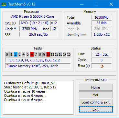119x118 pixels.
Task: Click the Exit button
Action: 96,109
